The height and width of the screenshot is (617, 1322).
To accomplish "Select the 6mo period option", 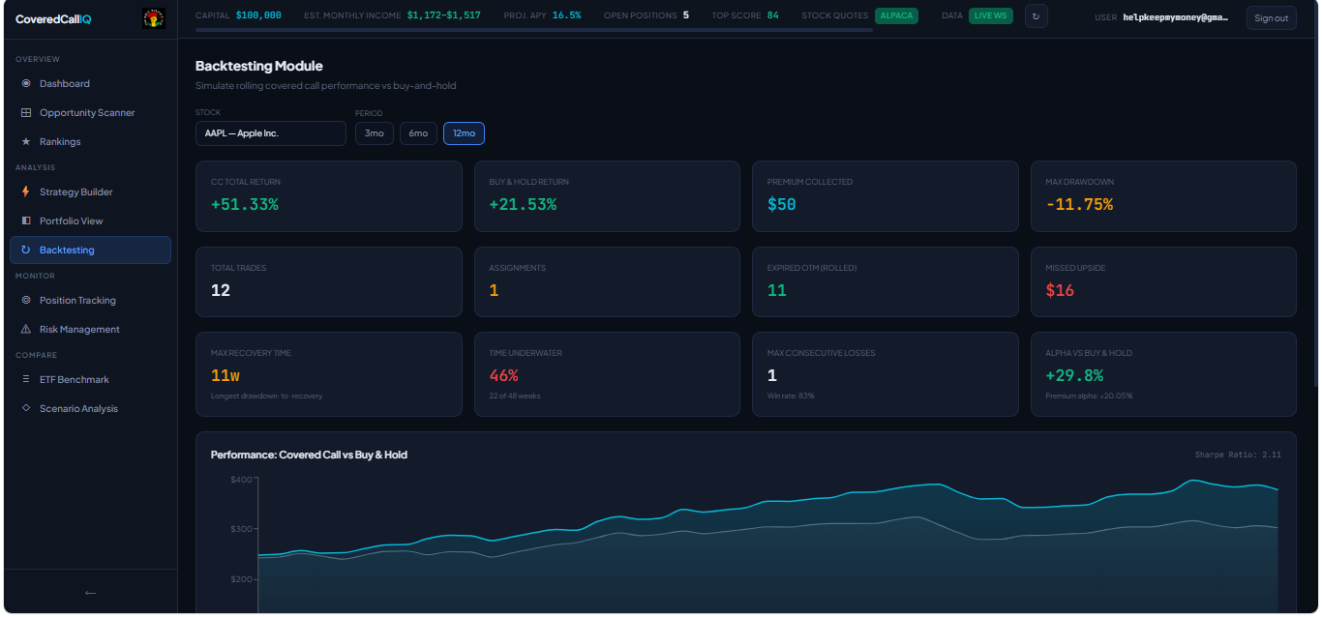I will (x=418, y=133).
